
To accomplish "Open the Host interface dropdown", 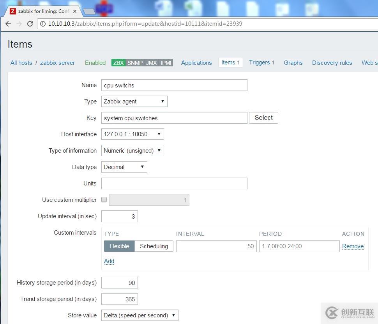I will 132,134.
